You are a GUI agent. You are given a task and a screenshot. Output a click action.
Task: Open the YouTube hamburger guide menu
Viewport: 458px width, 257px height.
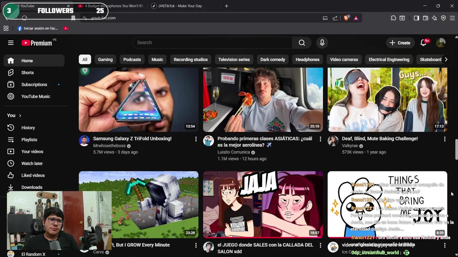click(11, 43)
